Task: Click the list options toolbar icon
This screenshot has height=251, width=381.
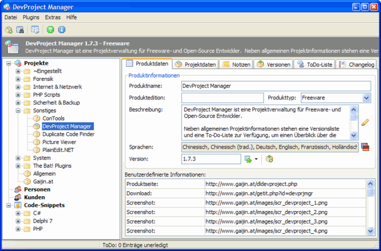Action: click(35, 30)
